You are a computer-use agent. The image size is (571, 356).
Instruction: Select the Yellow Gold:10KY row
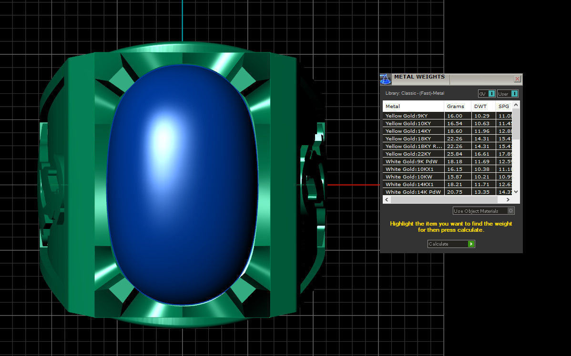pos(448,123)
